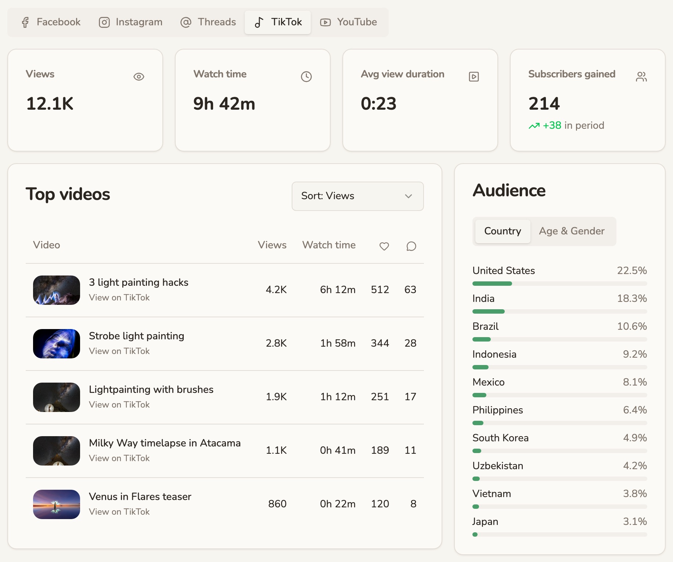Click the title "Lightpainting with brushes"
Screen dimensions: 673x562
[151, 390]
